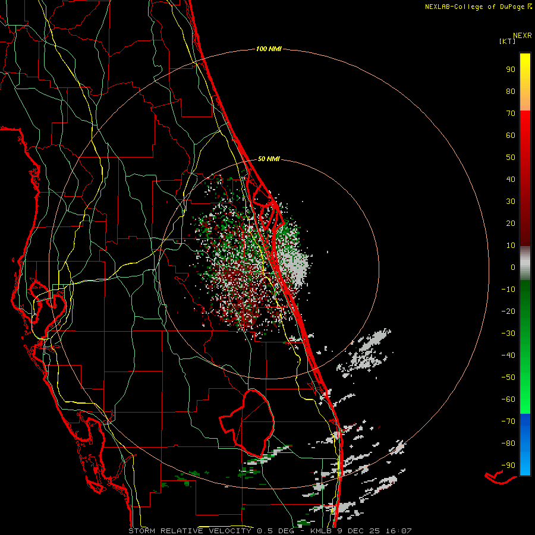Click the 16:07 timestamp in the caption
This screenshot has height=535, width=535.
tap(399, 531)
